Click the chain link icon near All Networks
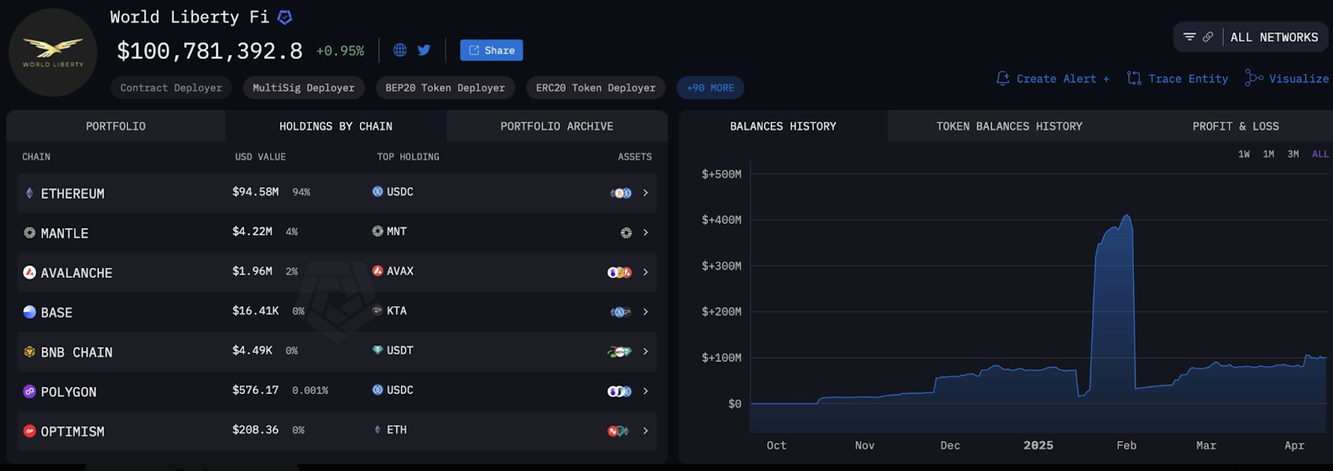 tap(1207, 37)
